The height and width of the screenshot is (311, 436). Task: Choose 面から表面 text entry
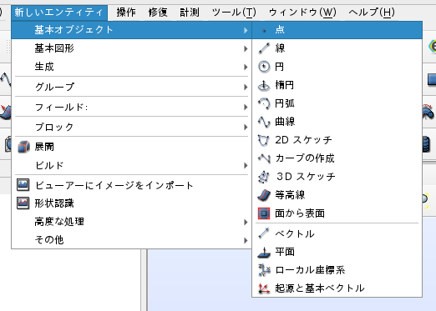[300, 213]
